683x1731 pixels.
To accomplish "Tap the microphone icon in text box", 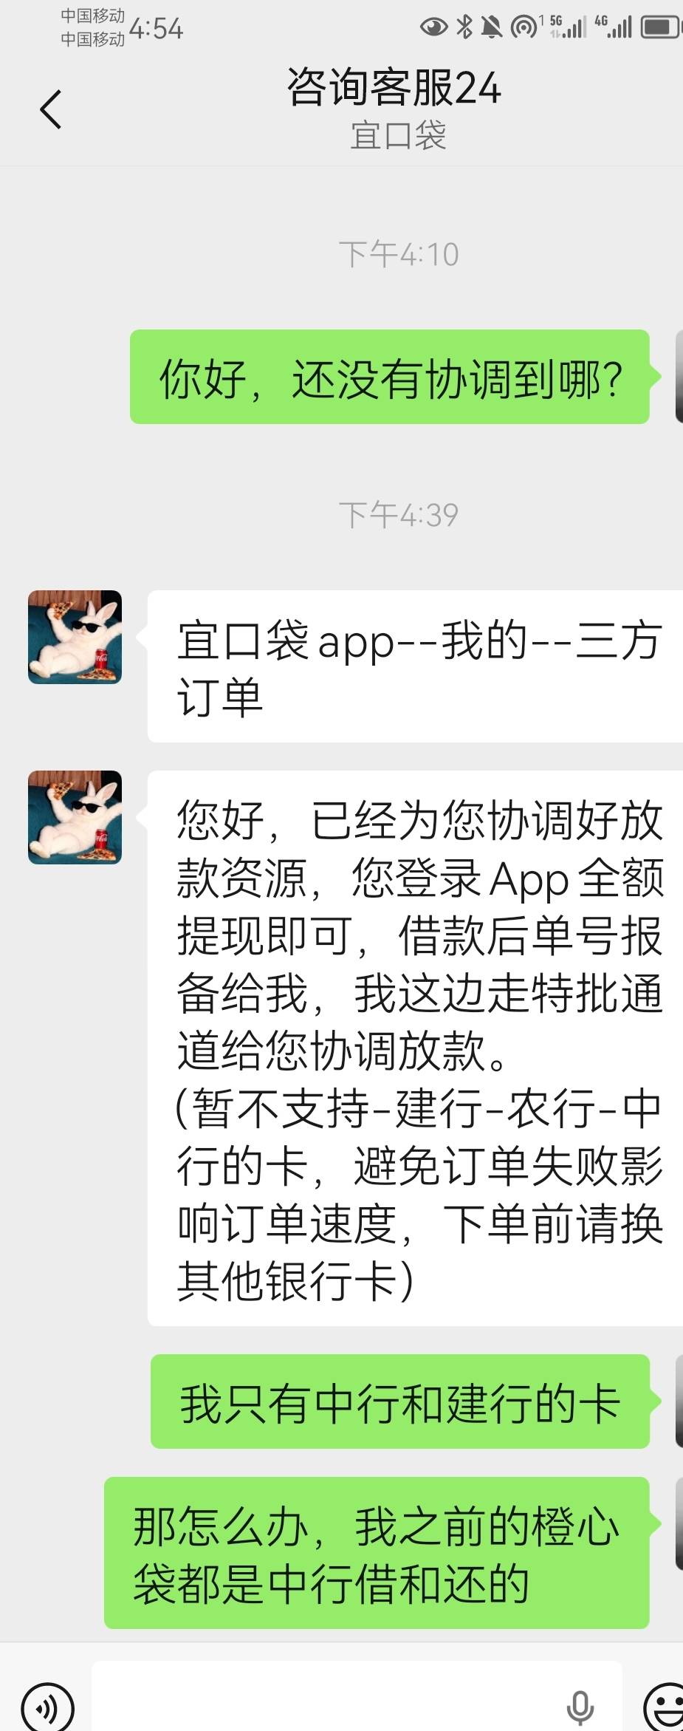I will coord(580,1706).
